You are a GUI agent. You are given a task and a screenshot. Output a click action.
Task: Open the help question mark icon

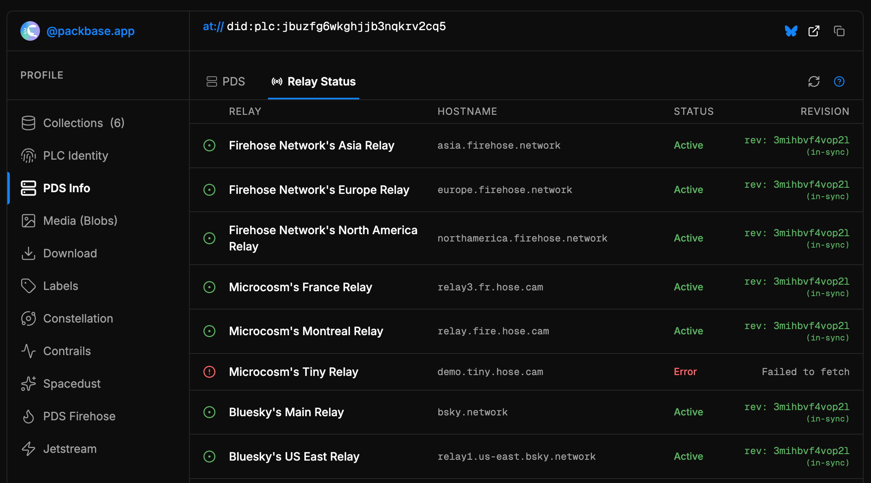[839, 81]
